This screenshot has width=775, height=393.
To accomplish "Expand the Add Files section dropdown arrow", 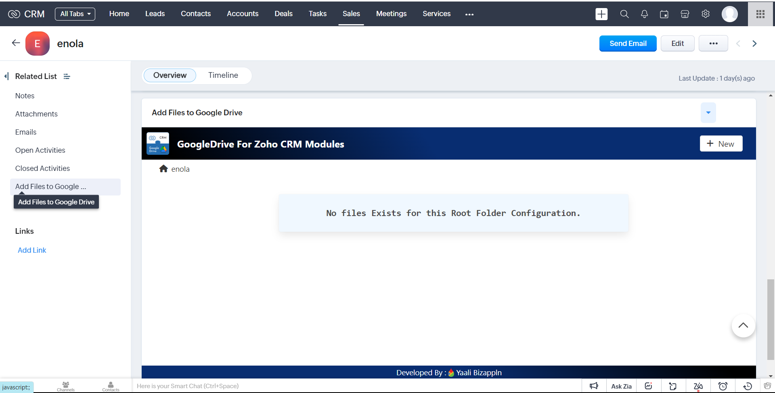I will [x=708, y=113].
